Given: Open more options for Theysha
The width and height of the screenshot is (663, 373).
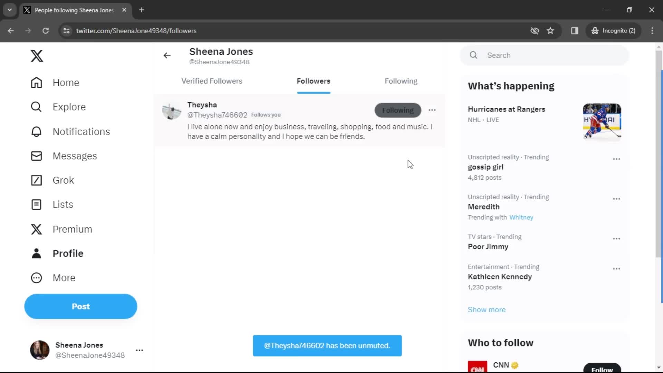Looking at the screenshot, I should pos(432,110).
